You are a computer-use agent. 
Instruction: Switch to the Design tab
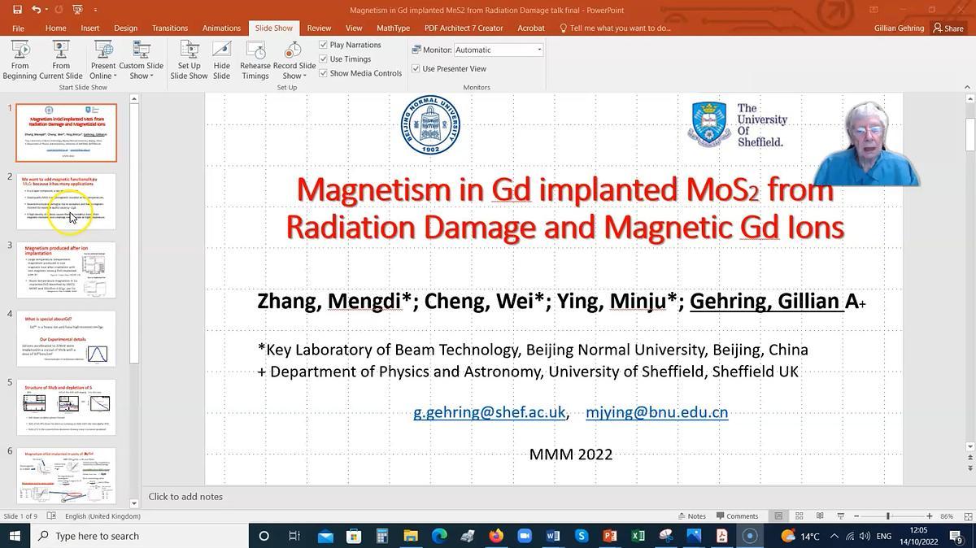(125, 28)
